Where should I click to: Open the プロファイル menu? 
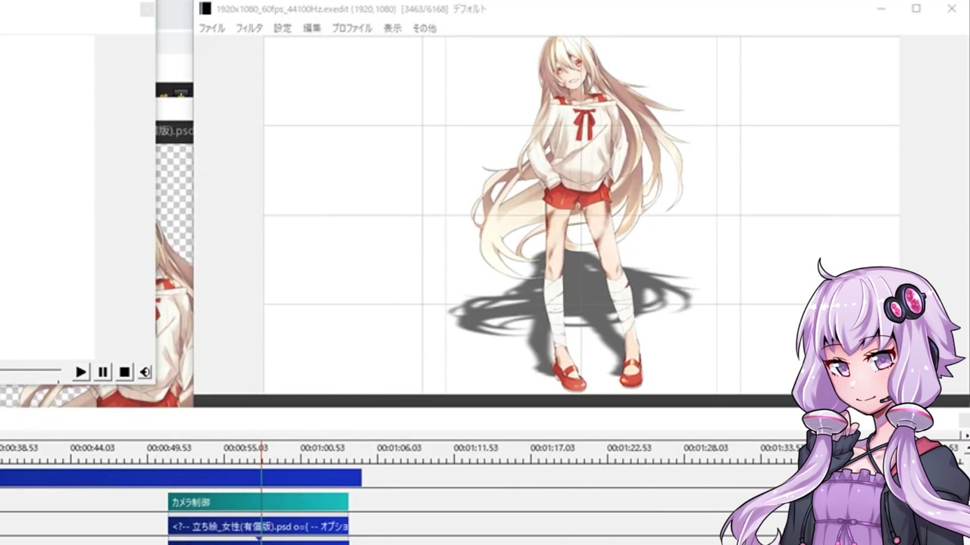(x=352, y=28)
